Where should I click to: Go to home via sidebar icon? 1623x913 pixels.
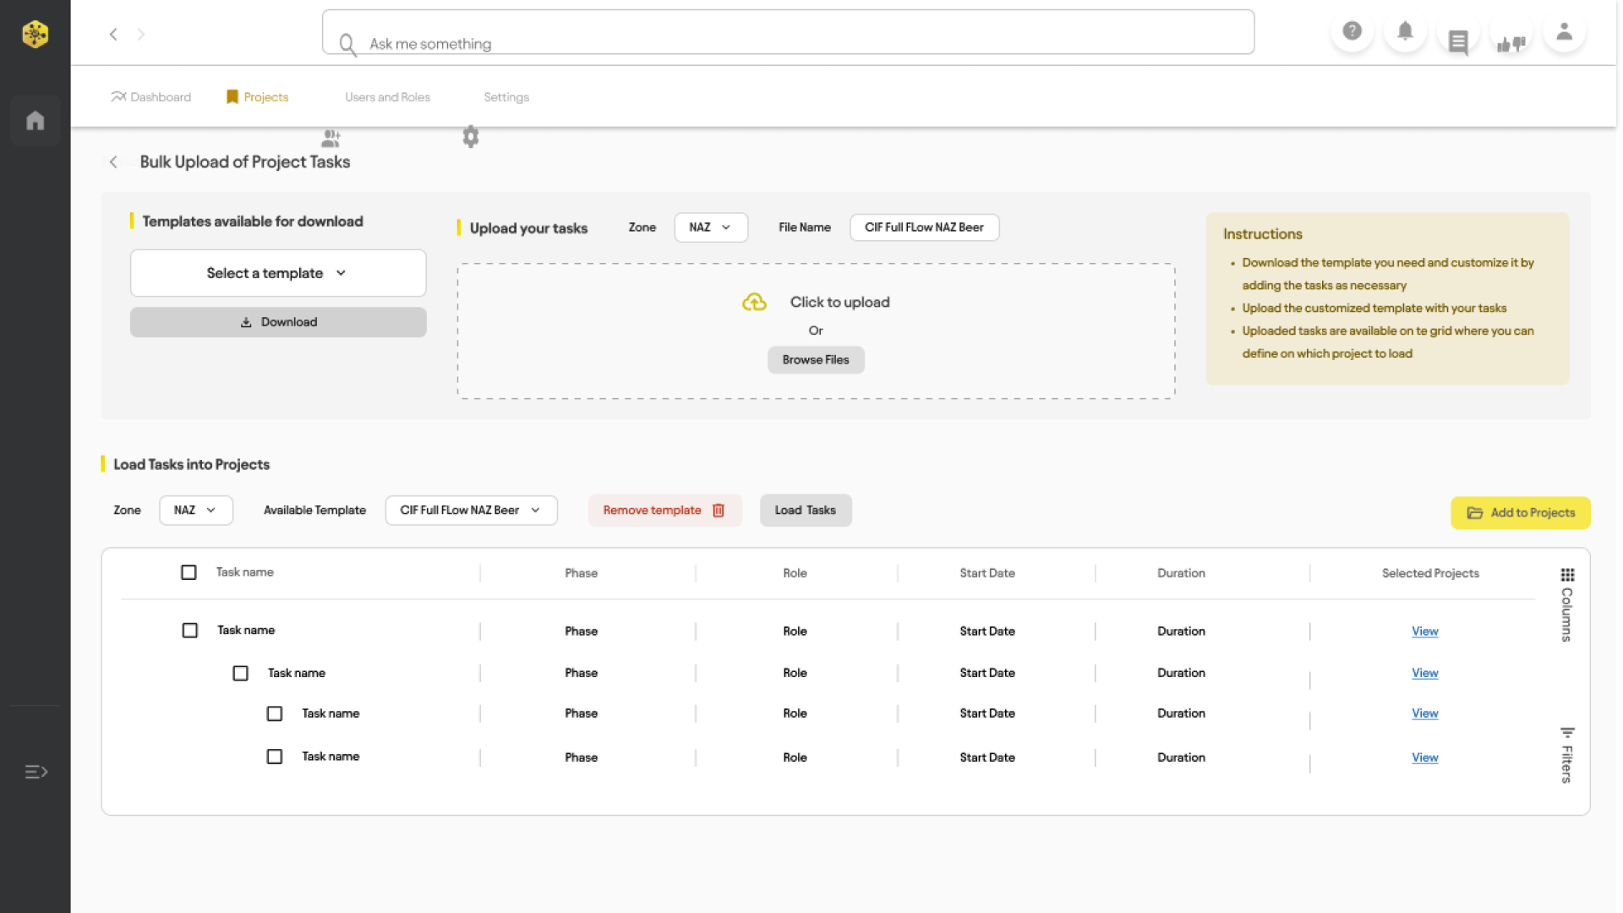tap(35, 121)
